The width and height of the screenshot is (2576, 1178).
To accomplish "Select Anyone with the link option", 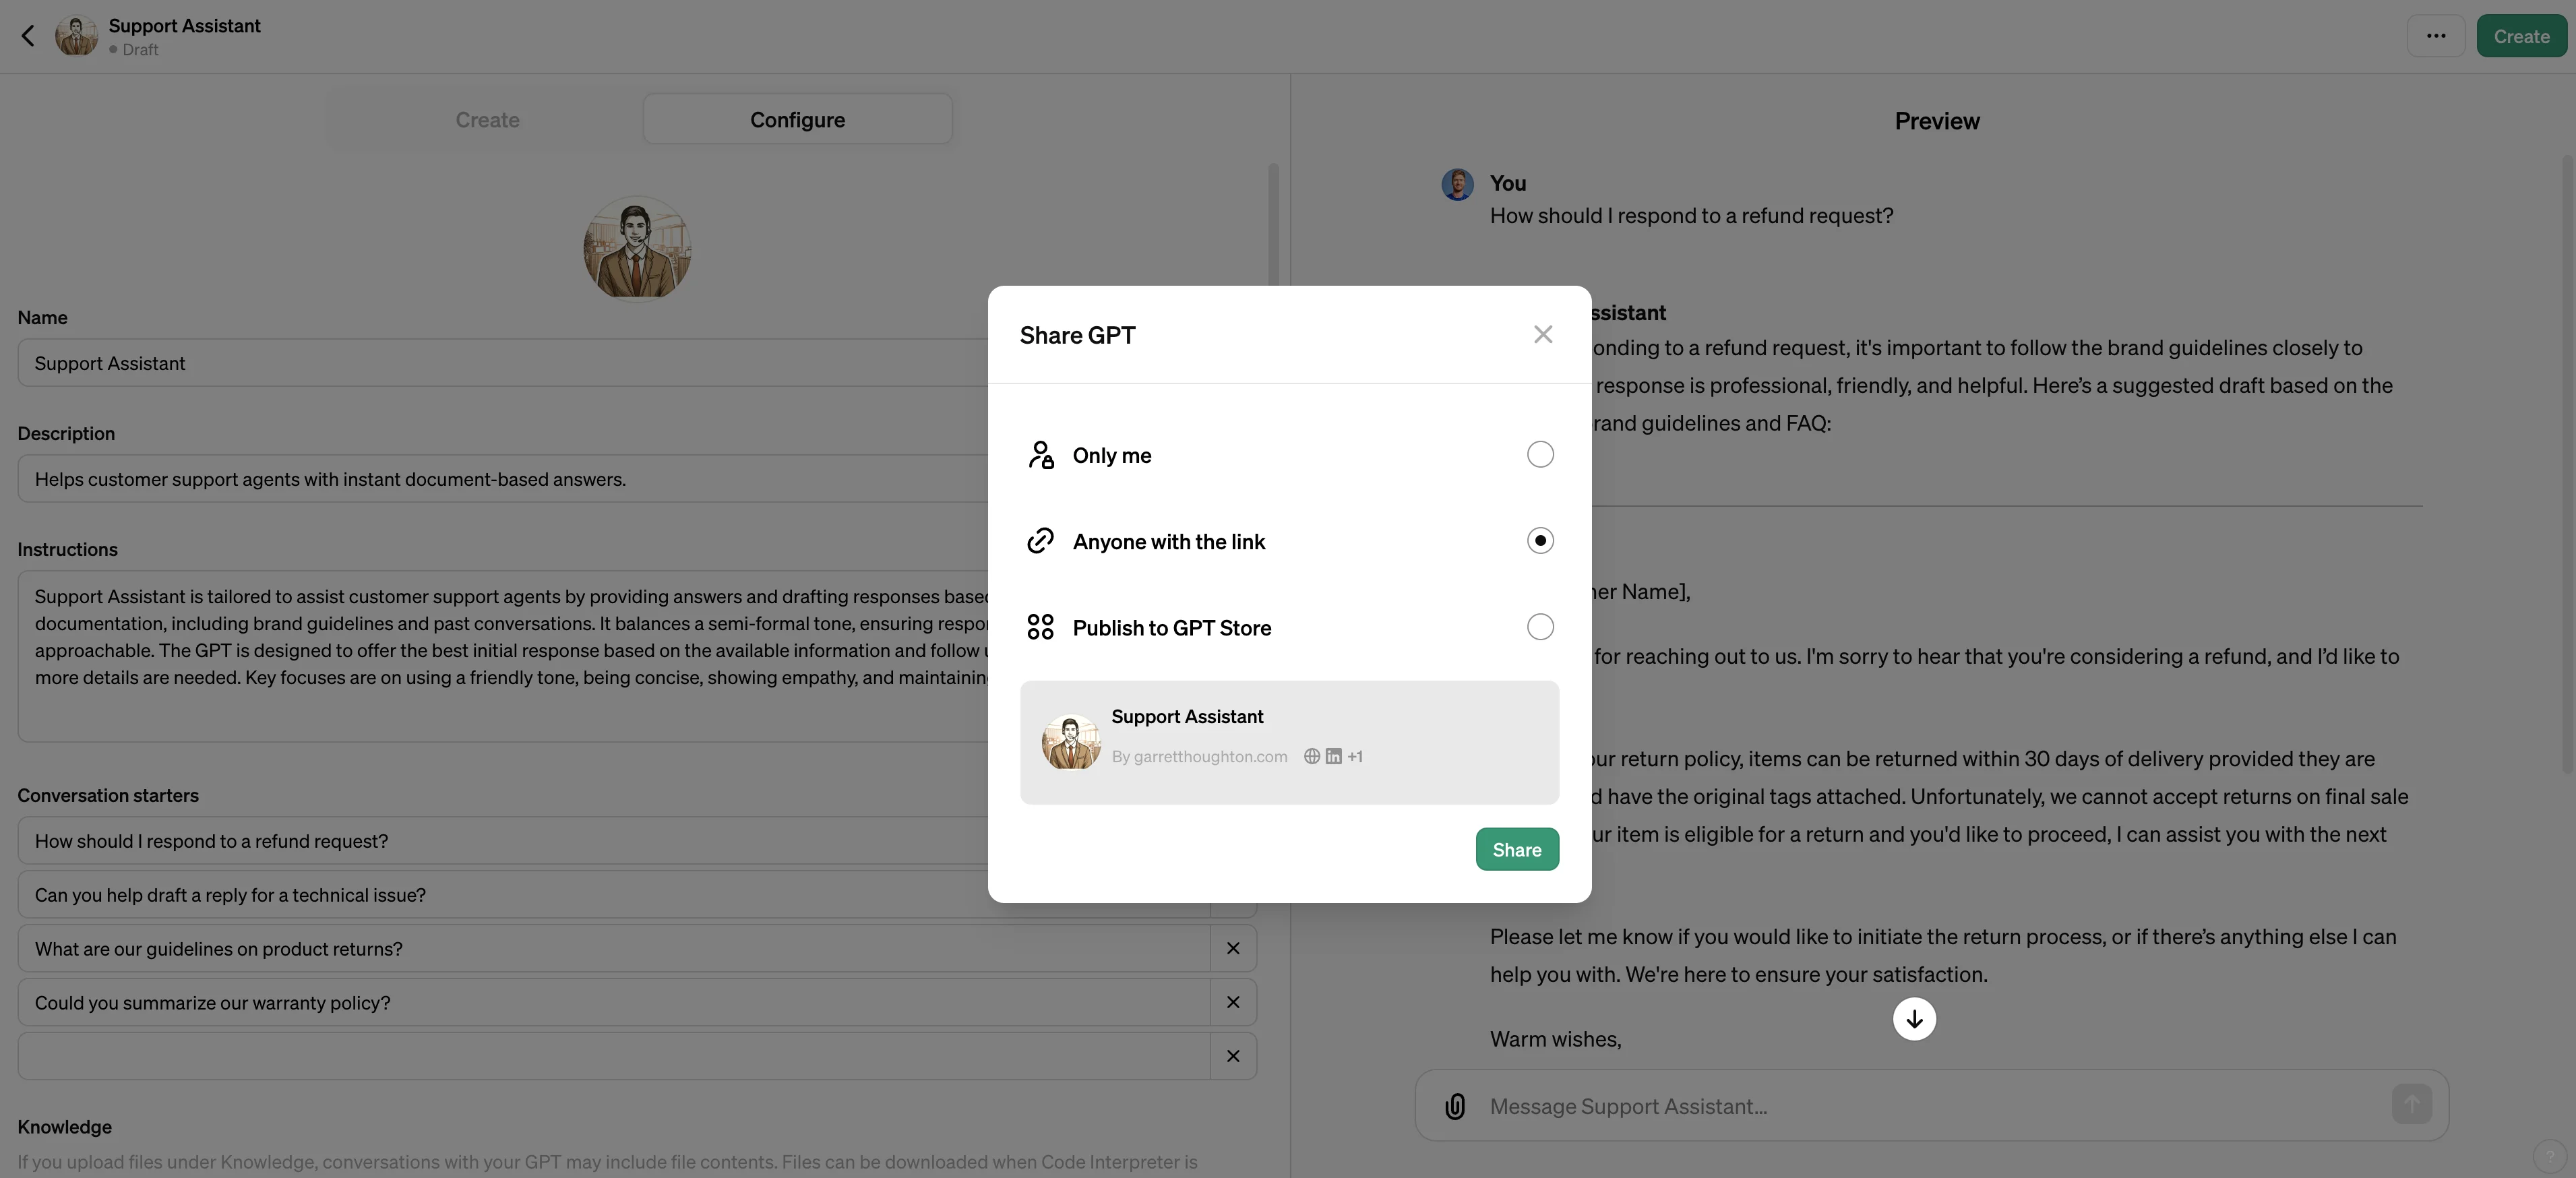I will tap(1539, 541).
